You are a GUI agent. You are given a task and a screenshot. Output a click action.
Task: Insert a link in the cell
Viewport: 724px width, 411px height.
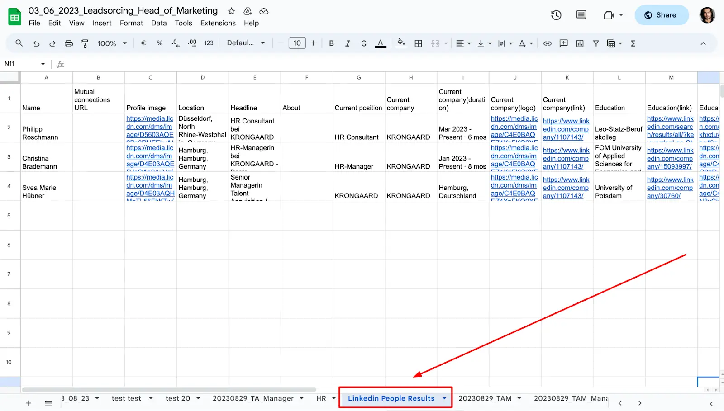548,43
